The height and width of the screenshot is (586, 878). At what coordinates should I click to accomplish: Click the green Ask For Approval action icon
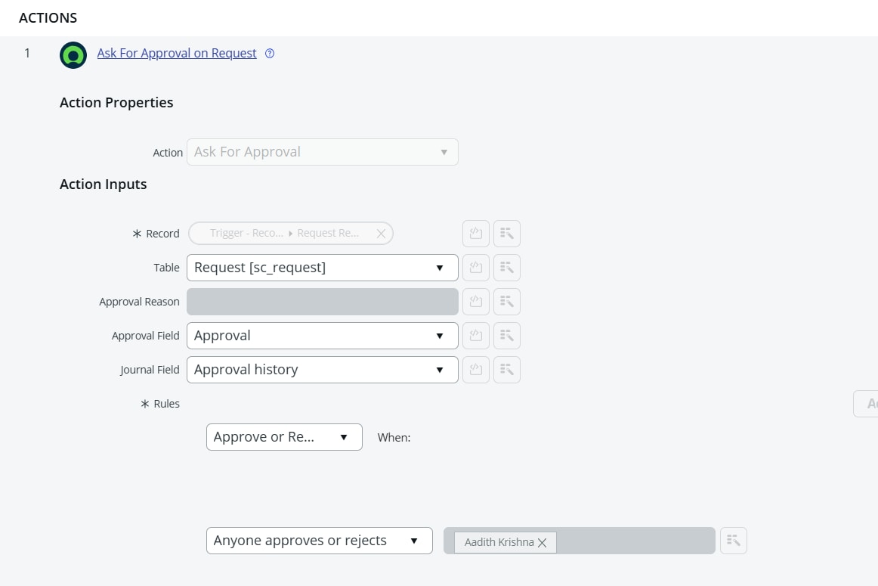(73, 54)
